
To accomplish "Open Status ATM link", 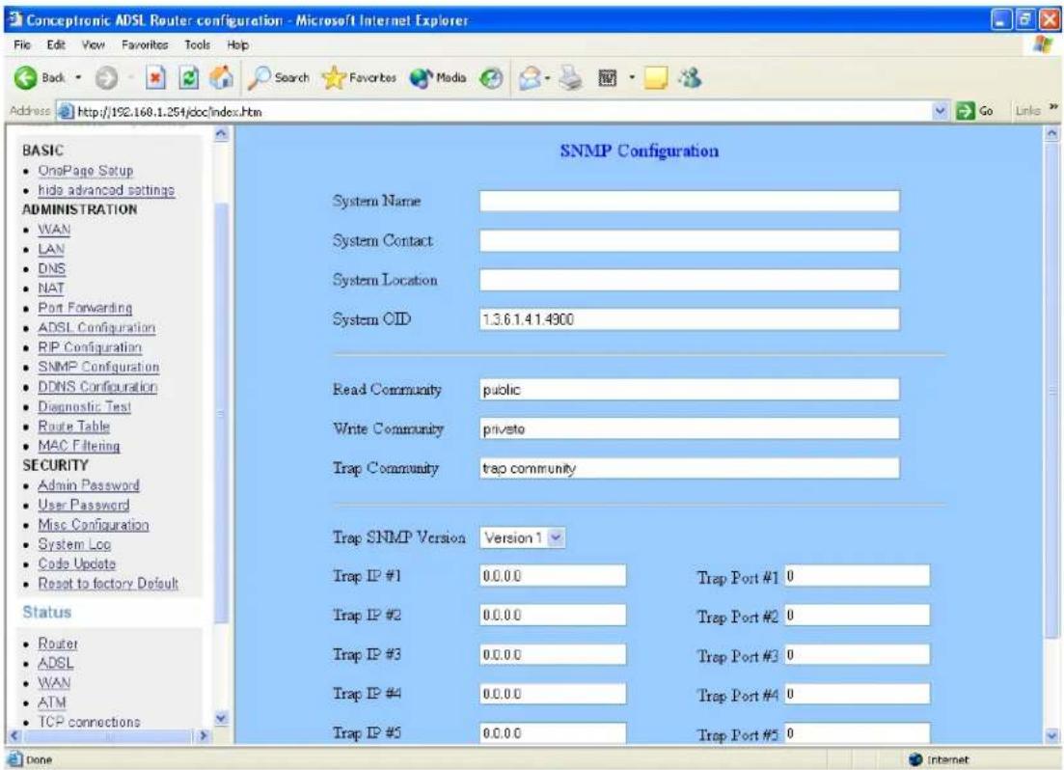I will pos(51,702).
